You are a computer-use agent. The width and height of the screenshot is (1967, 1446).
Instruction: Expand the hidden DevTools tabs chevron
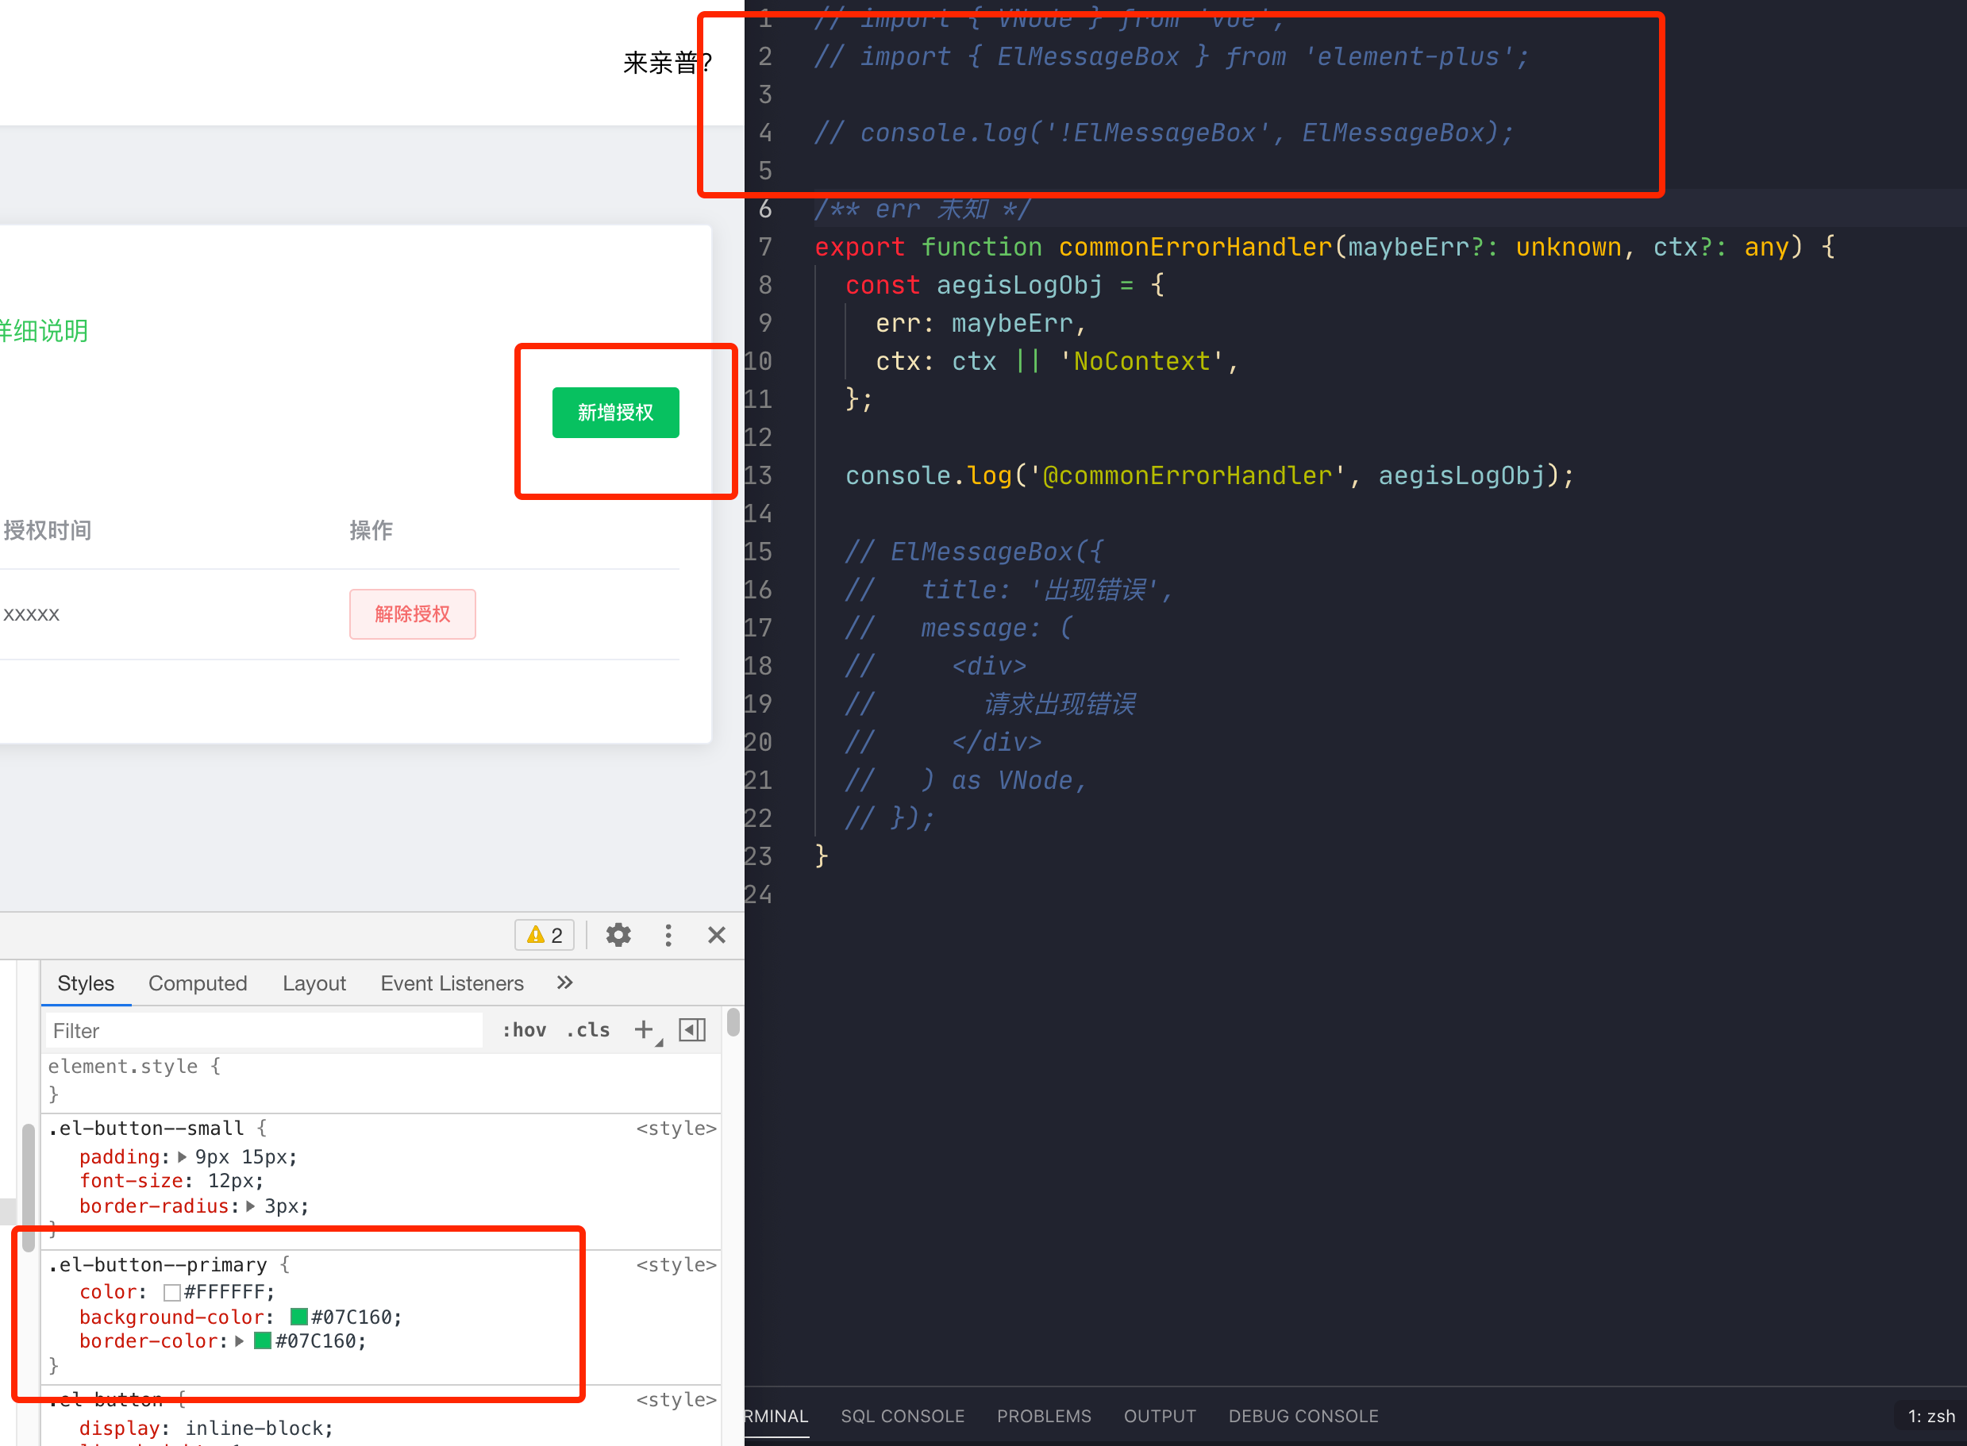[563, 982]
